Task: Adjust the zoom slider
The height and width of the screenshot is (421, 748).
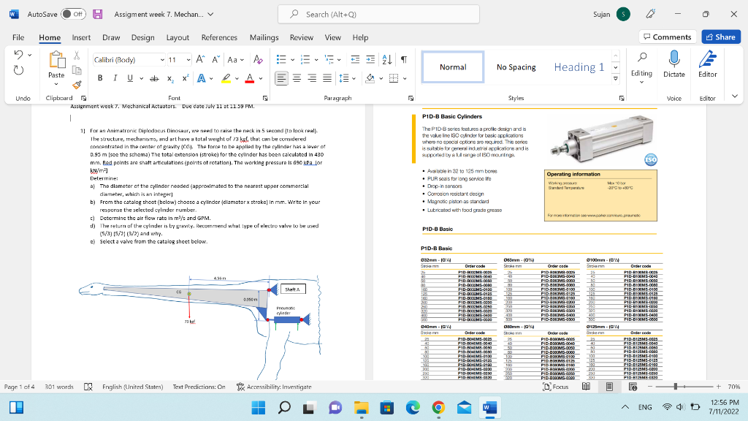Action: (x=676, y=387)
